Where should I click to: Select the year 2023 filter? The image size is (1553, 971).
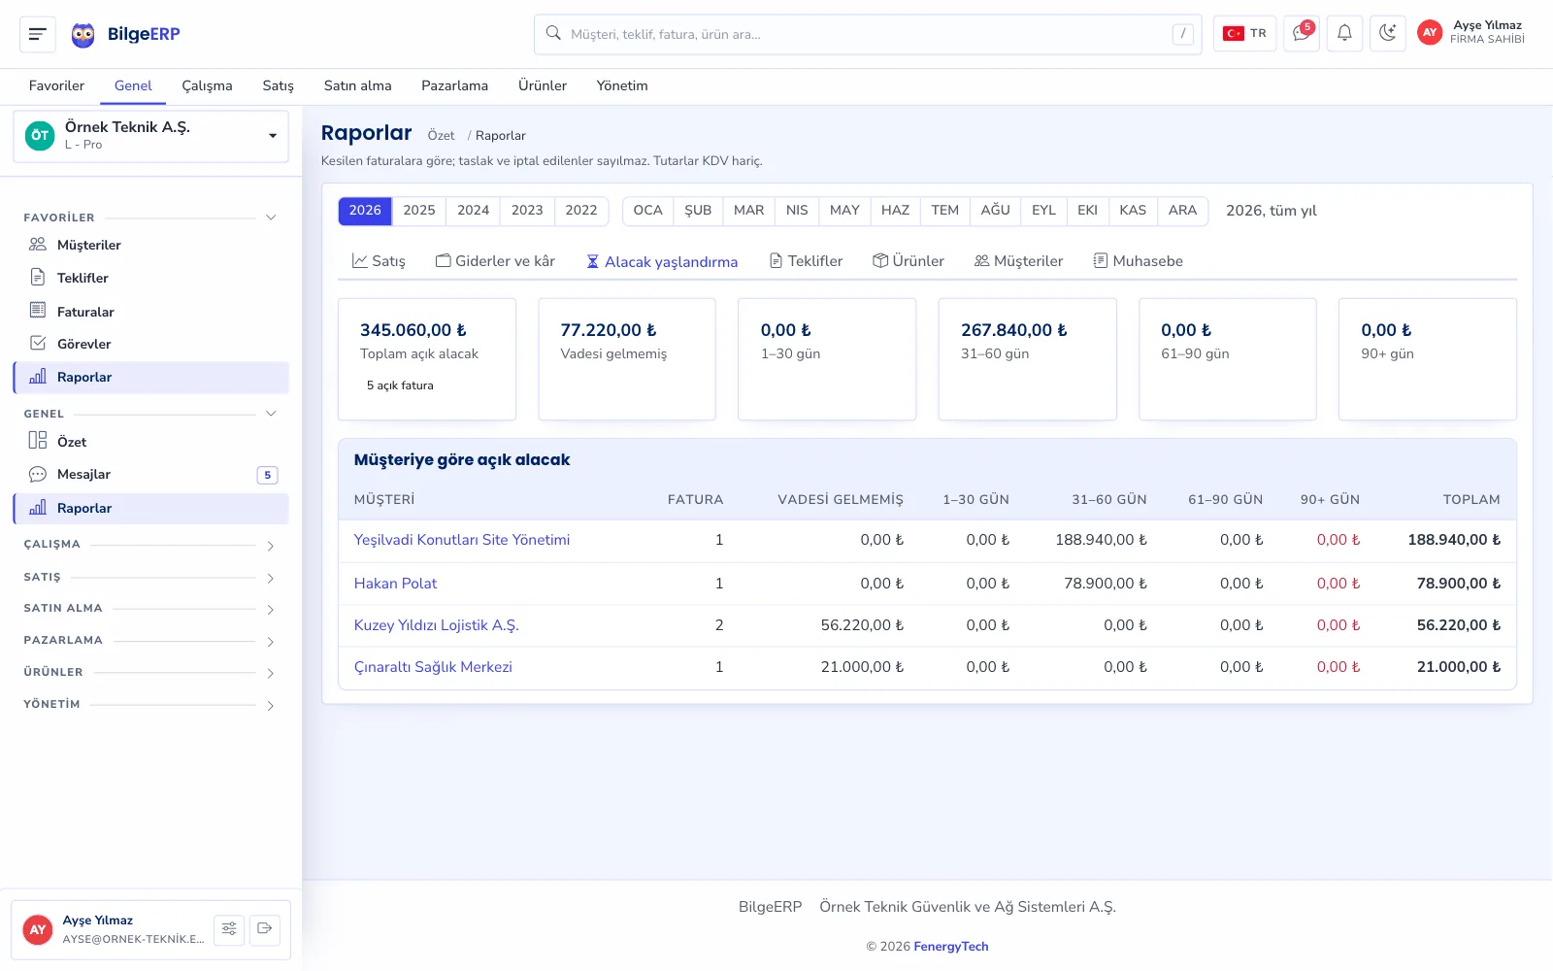point(527,211)
